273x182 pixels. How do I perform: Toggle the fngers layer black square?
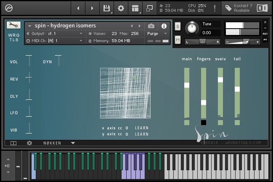point(204,122)
